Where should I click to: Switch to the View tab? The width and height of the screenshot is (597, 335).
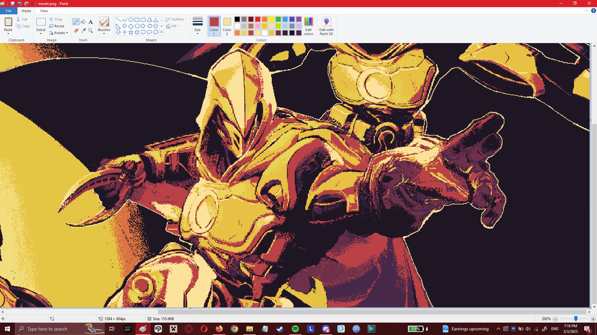44,10
